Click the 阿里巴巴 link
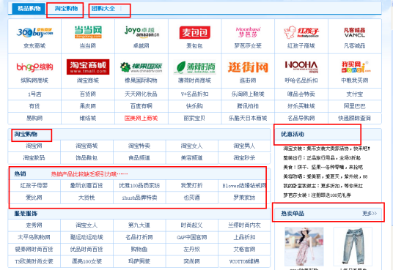The height and width of the screenshot is (270, 393). click(x=355, y=106)
